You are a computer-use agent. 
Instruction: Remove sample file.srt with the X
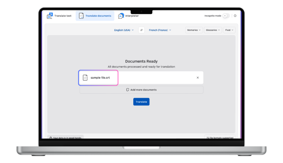pyautogui.click(x=198, y=78)
